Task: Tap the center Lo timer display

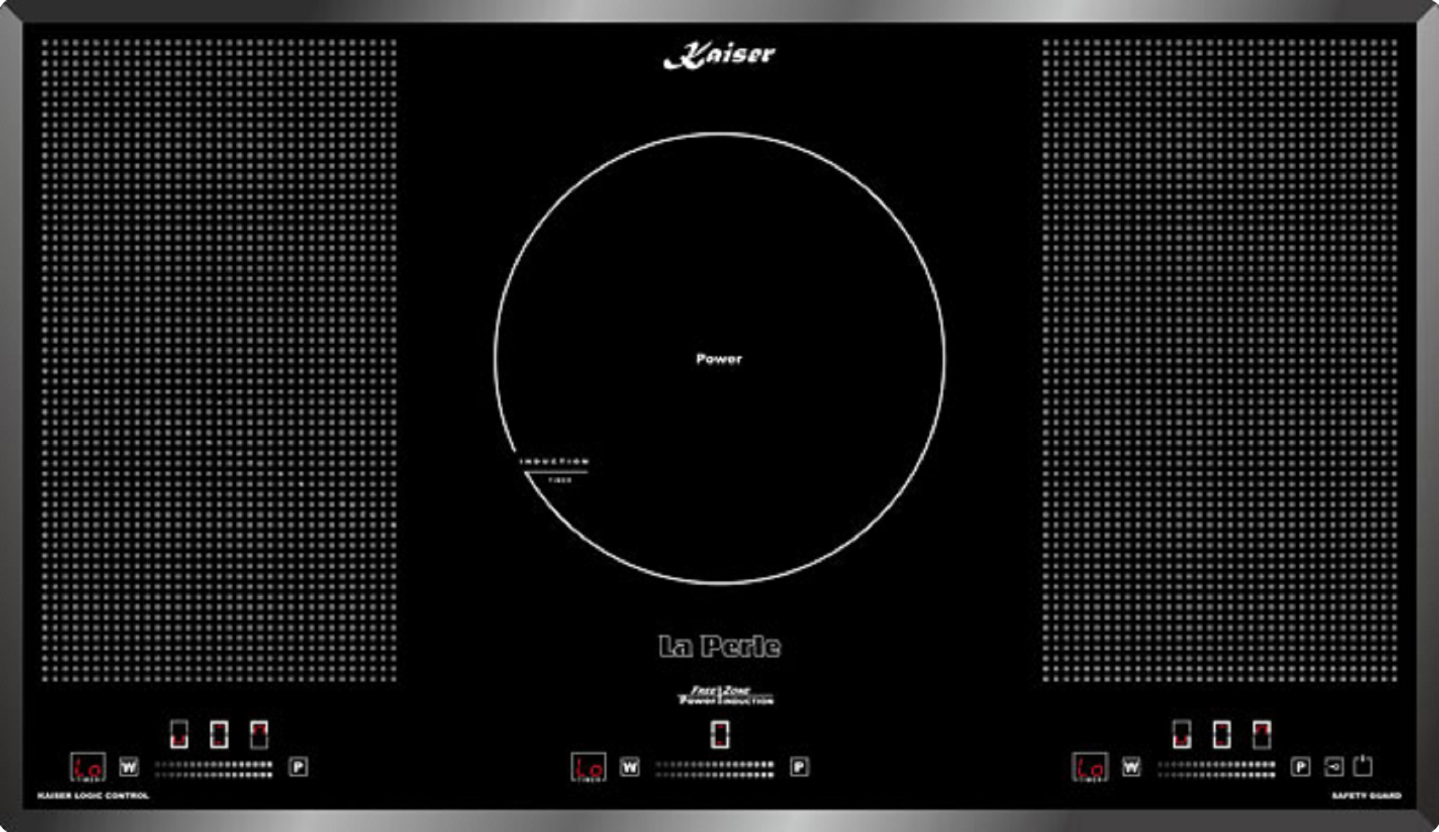Action: tap(588, 768)
